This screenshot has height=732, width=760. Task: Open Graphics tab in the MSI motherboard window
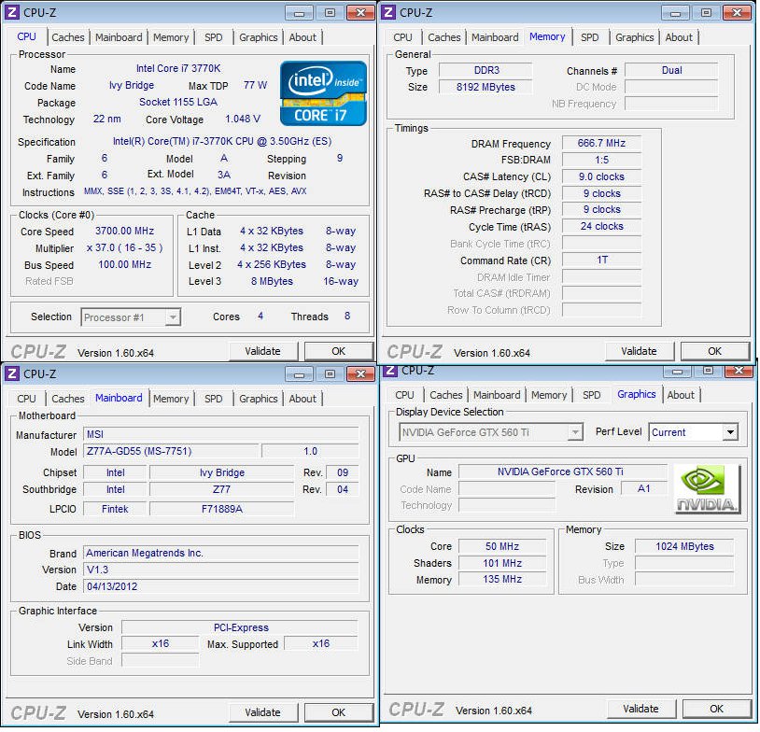(x=259, y=399)
